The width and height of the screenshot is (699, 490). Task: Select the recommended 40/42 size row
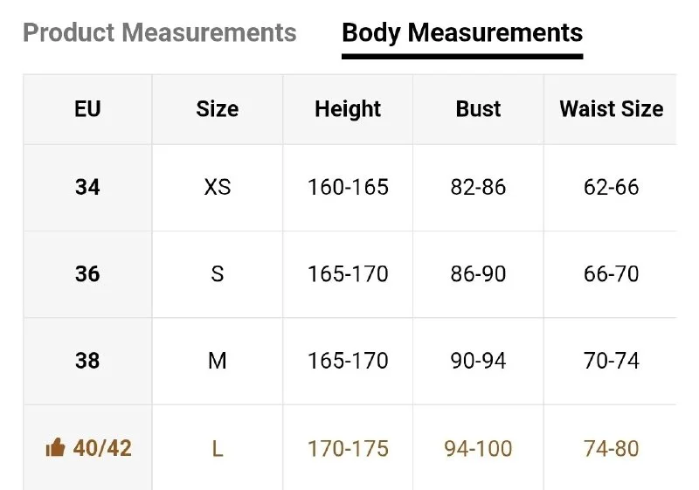tap(349, 448)
